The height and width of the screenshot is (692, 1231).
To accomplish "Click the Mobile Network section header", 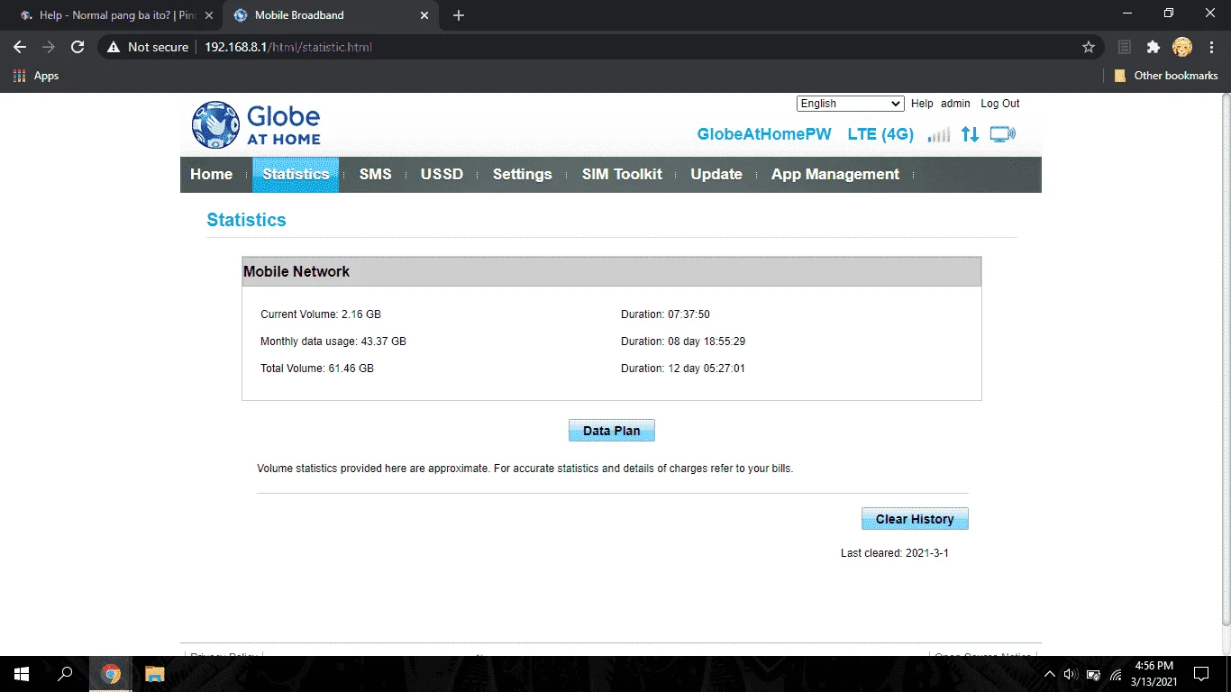I will click(612, 271).
